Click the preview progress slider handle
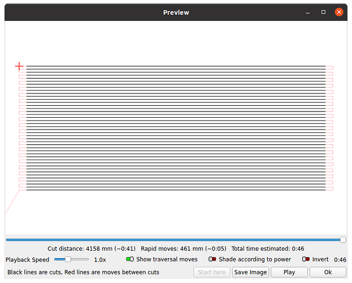The image size is (352, 283). (x=343, y=240)
